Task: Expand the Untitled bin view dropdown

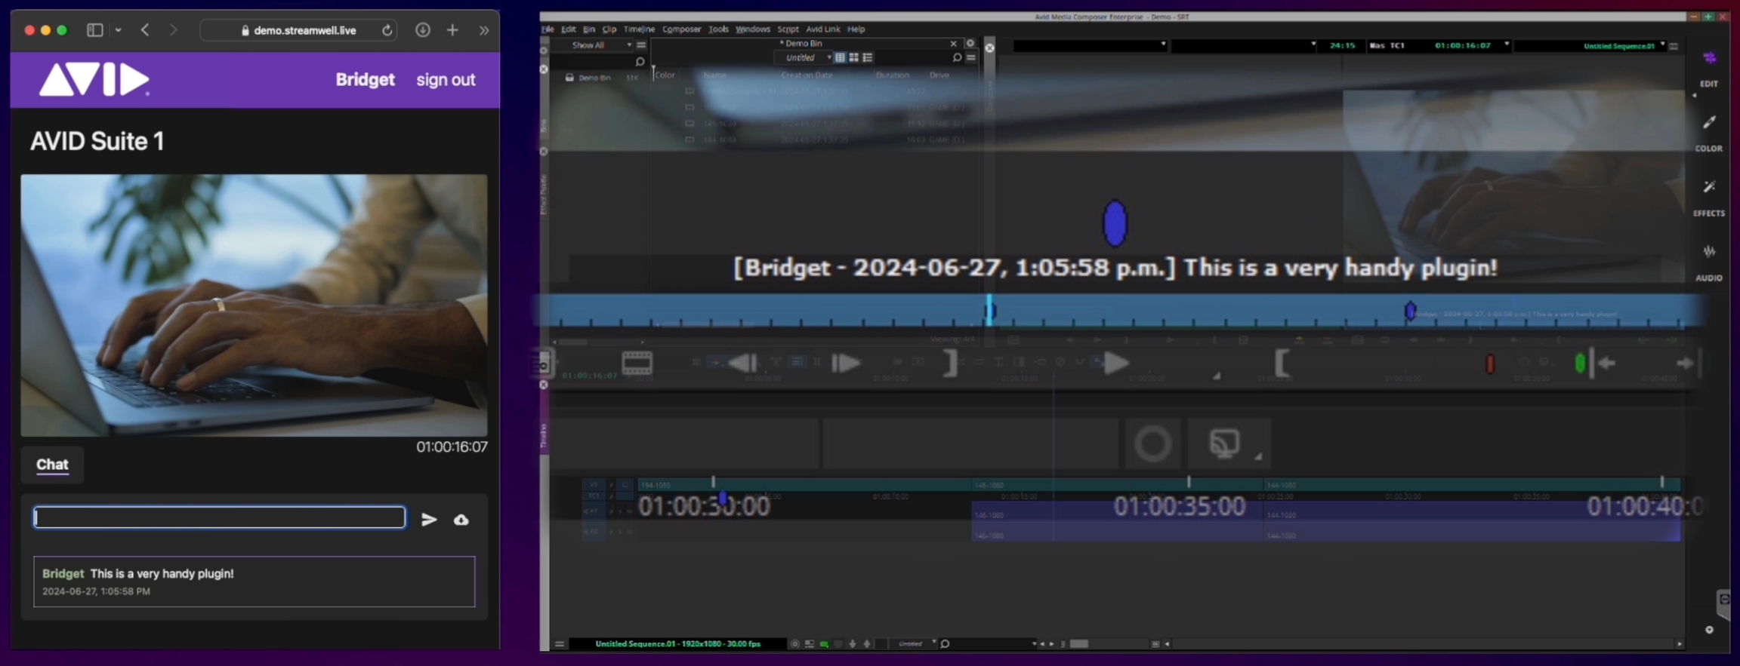Action: pos(828,58)
